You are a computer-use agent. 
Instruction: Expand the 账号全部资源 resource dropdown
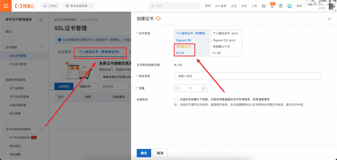pyautogui.click(x=79, y=6)
